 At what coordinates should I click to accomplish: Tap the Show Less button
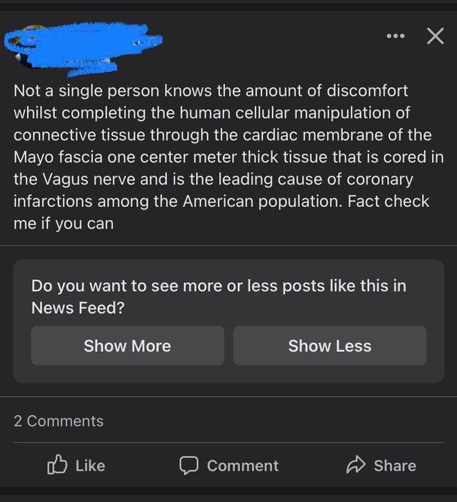coord(329,346)
